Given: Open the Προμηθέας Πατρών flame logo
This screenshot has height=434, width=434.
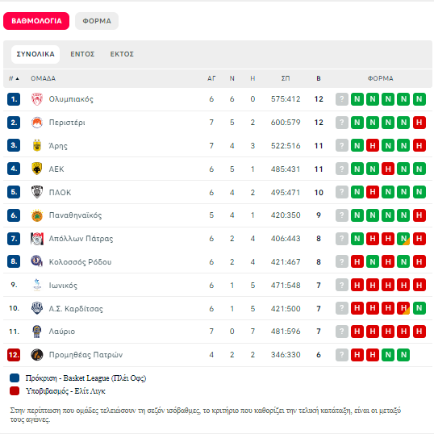Looking at the screenshot, I should pos(37,355).
